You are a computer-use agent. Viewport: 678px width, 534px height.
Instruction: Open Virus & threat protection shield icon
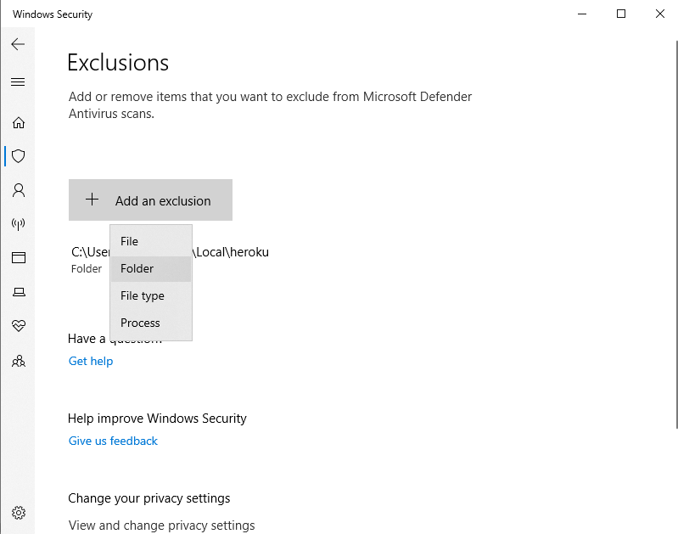pos(18,156)
